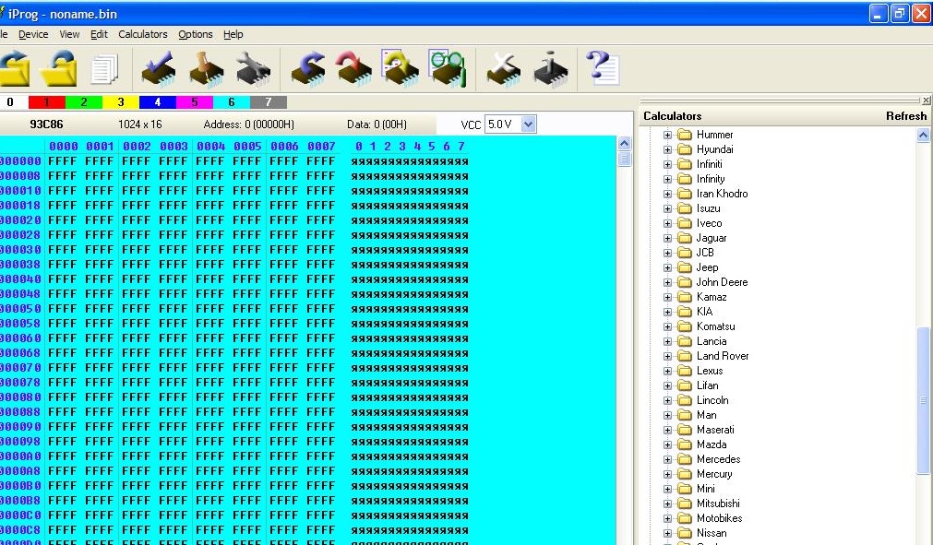Switch to the yellow buffer 3 tab
Image resolution: width=933 pixels, height=545 pixels.
tap(120, 102)
